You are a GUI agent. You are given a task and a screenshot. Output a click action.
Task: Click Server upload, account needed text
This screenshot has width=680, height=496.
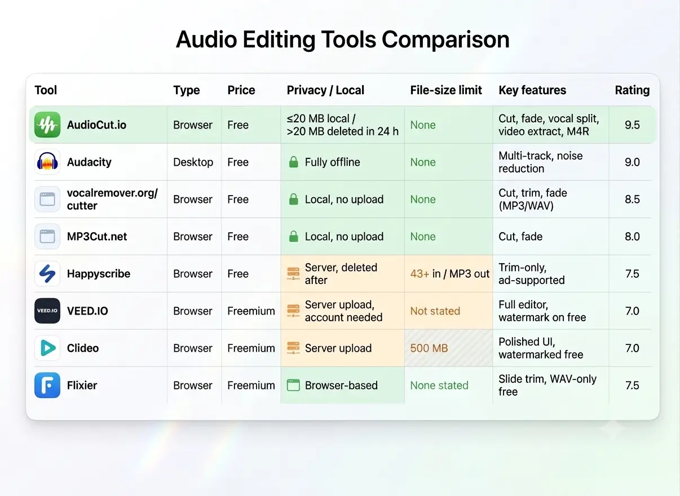[x=344, y=311]
